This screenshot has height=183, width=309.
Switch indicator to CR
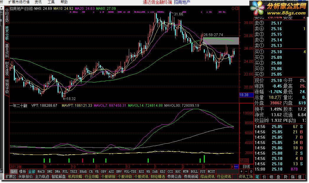tap(91, 171)
